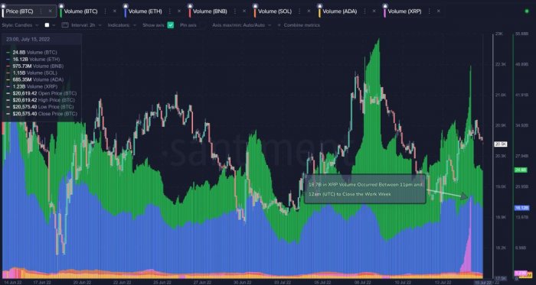Screen dimensions: 536x285
Task: Click the $20,575.40 Low Price (BTC) row
Action: 41,107
